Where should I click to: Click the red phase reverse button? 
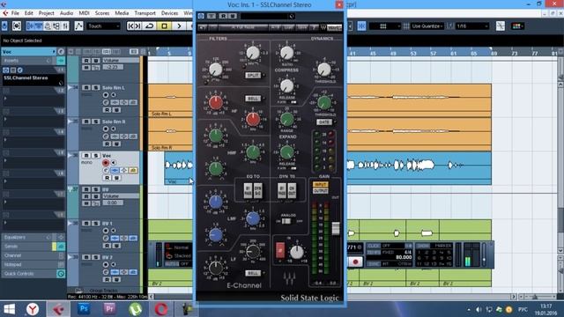coord(280,250)
